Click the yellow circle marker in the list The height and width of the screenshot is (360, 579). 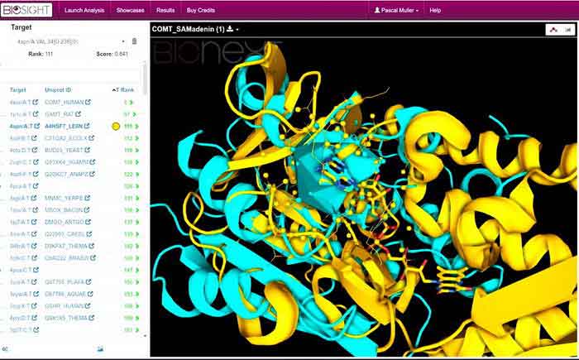tap(115, 127)
